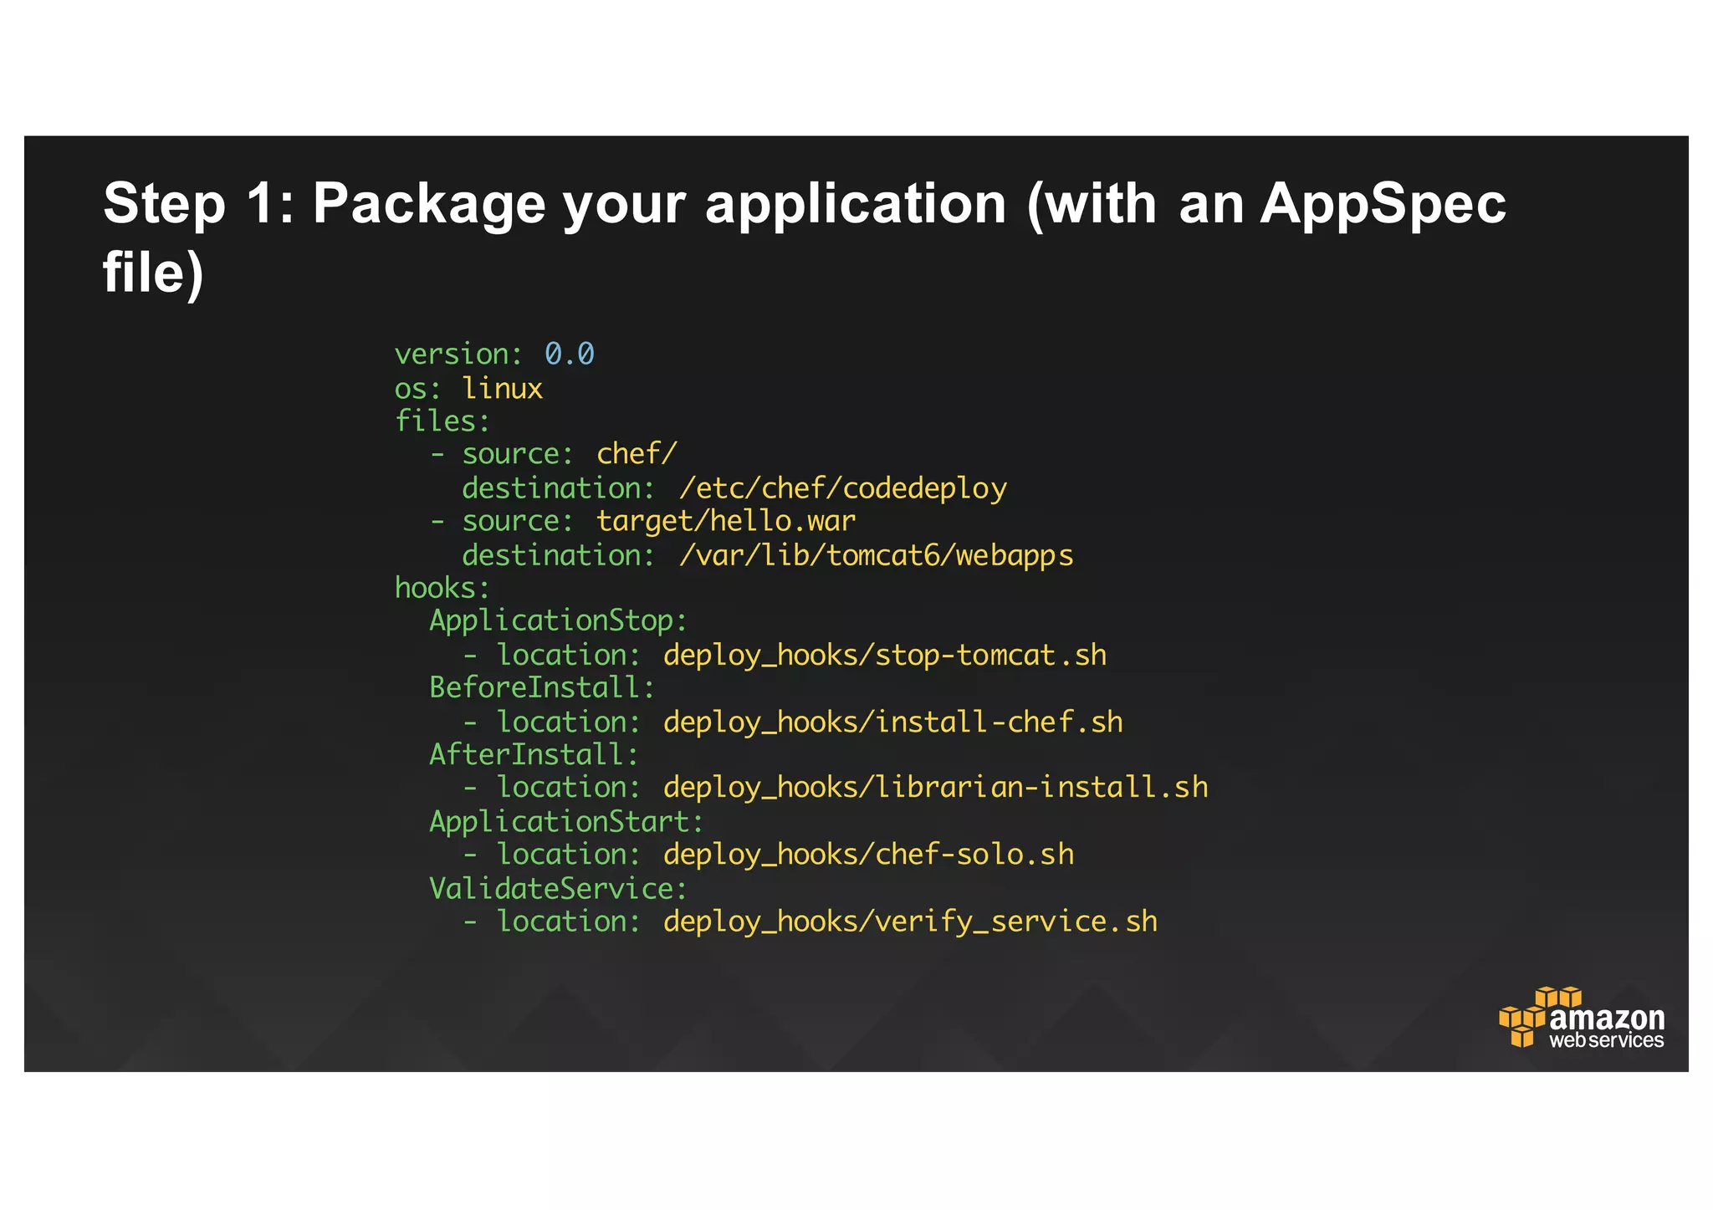Click the 'os: linux' line
This screenshot has height=1210, width=1713.
click(x=468, y=388)
